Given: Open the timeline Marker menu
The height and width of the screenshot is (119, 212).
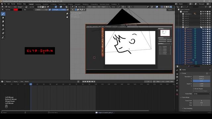Looking at the screenshot, I should 26,82.
